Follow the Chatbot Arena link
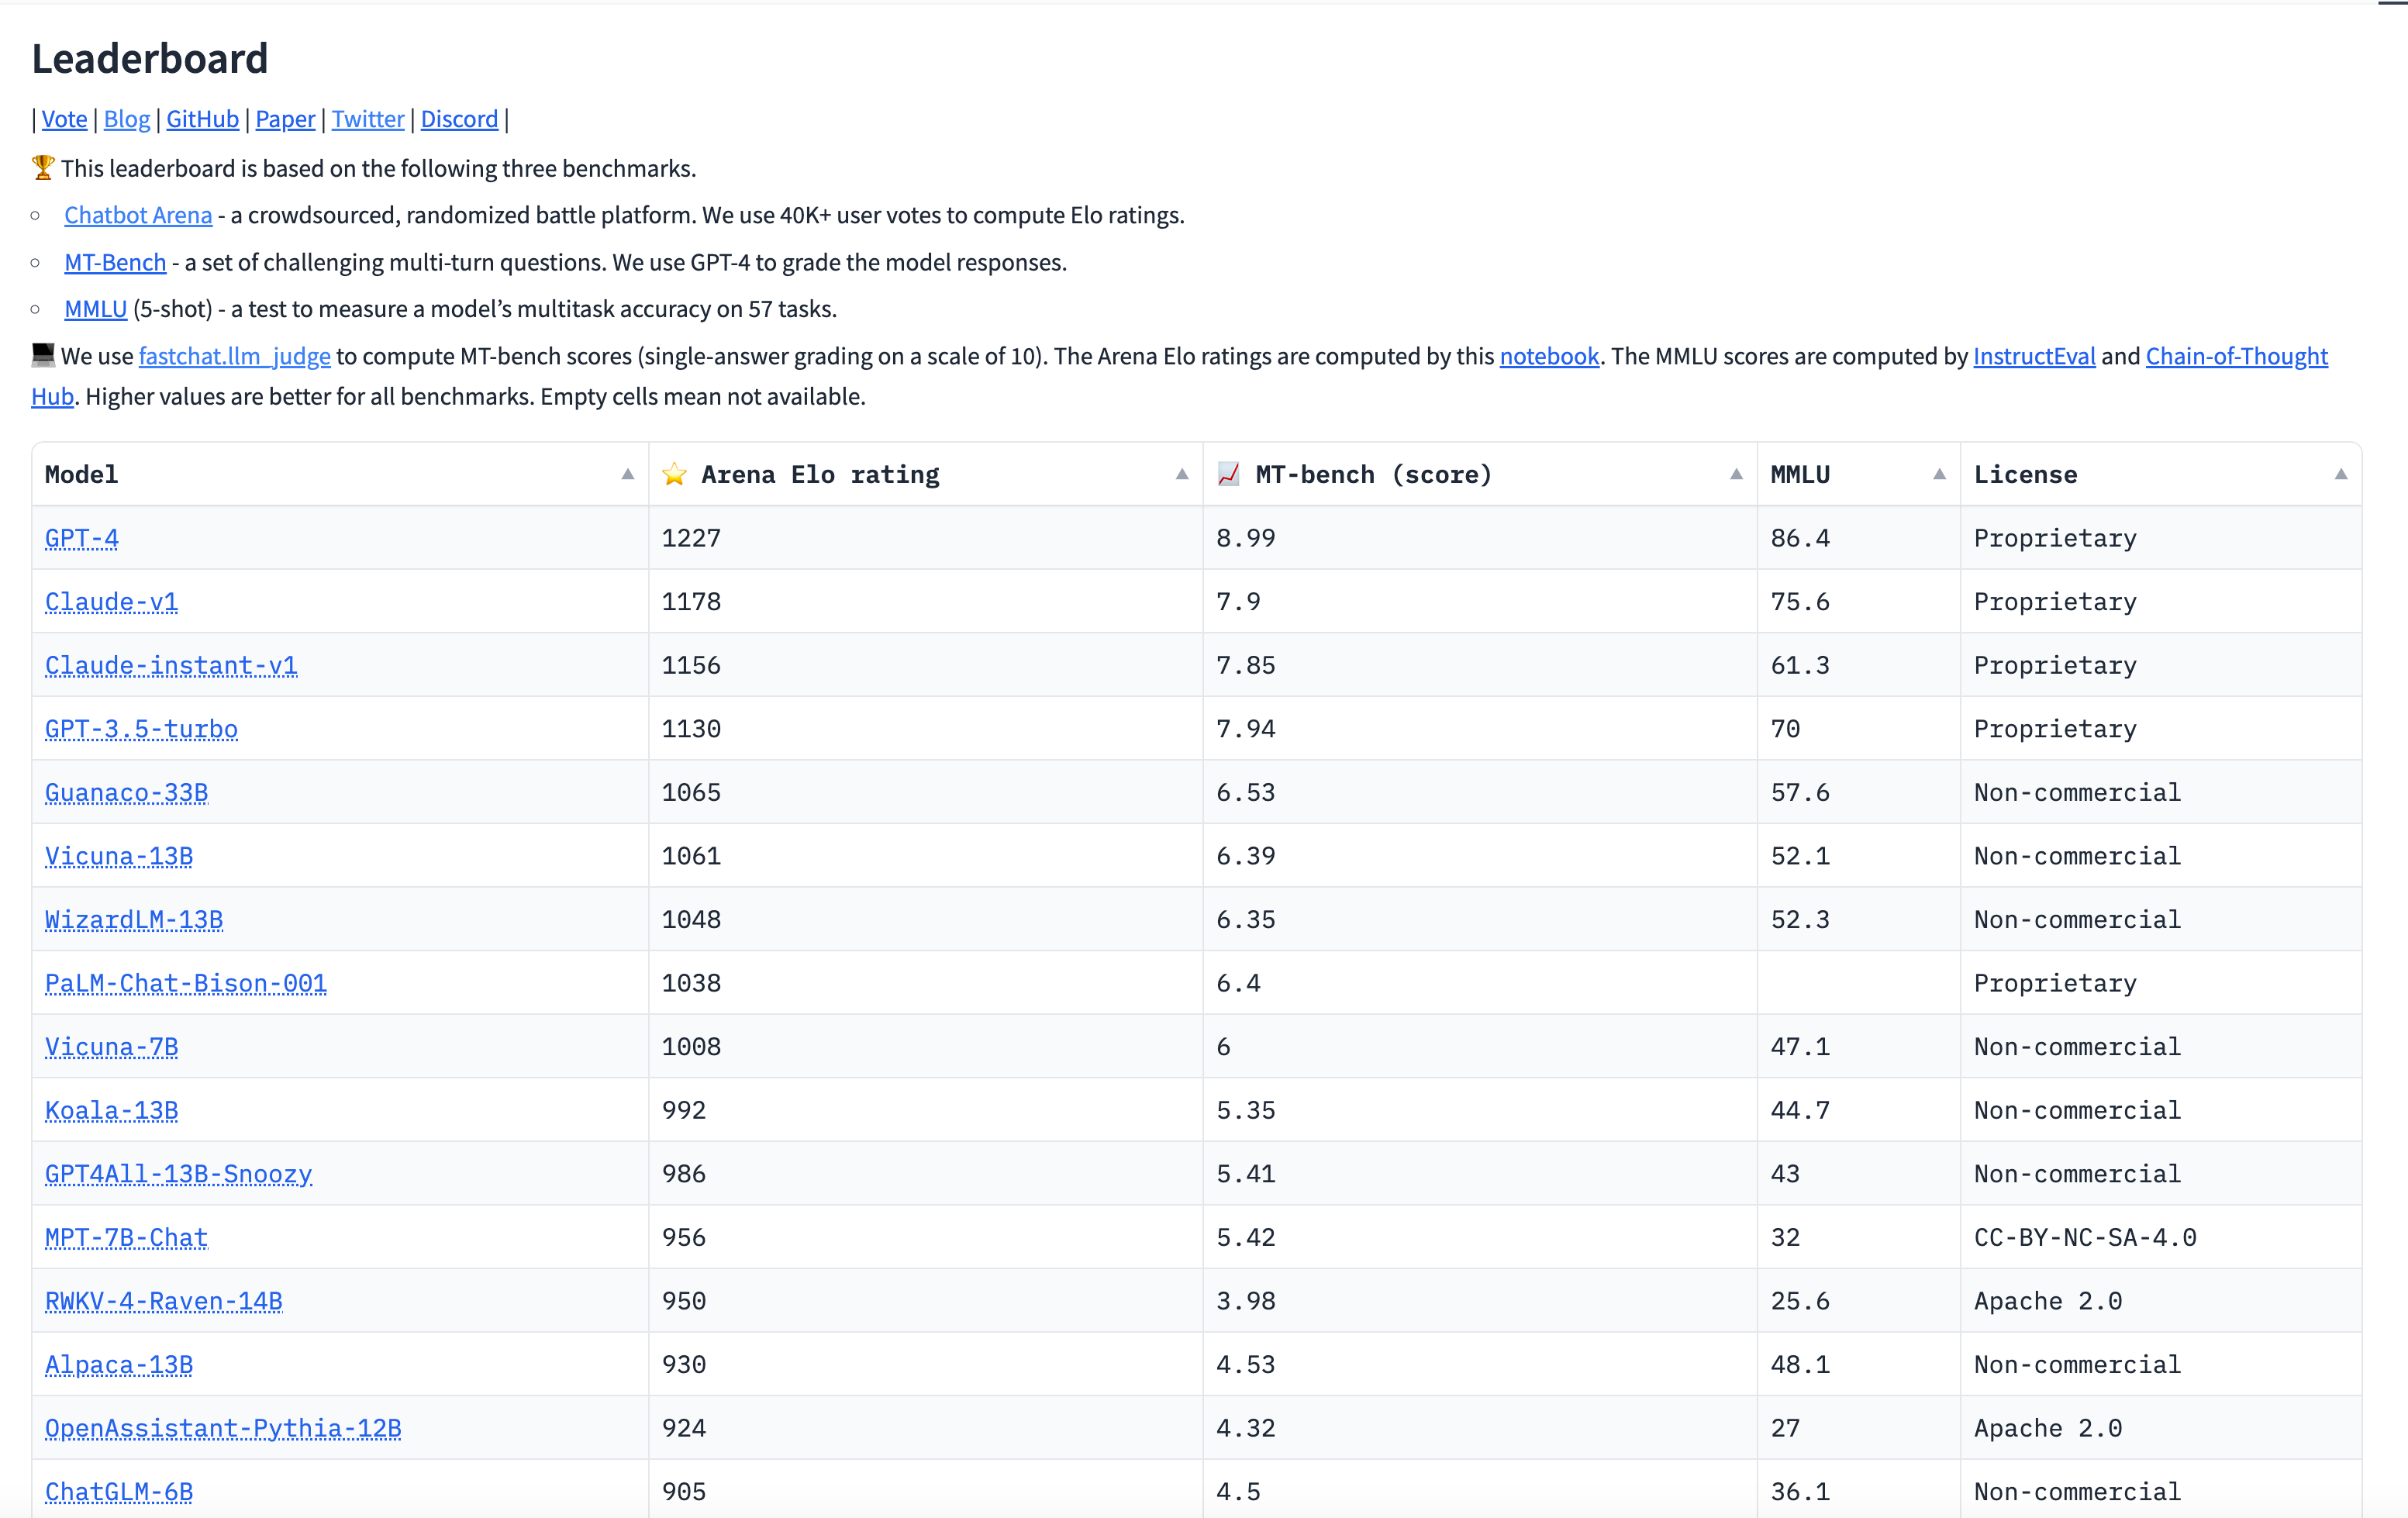2408x1518 pixels. (138, 215)
